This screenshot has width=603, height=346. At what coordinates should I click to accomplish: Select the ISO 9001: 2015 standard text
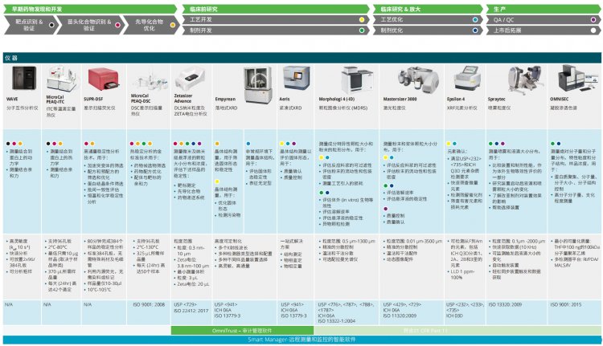click(566, 304)
